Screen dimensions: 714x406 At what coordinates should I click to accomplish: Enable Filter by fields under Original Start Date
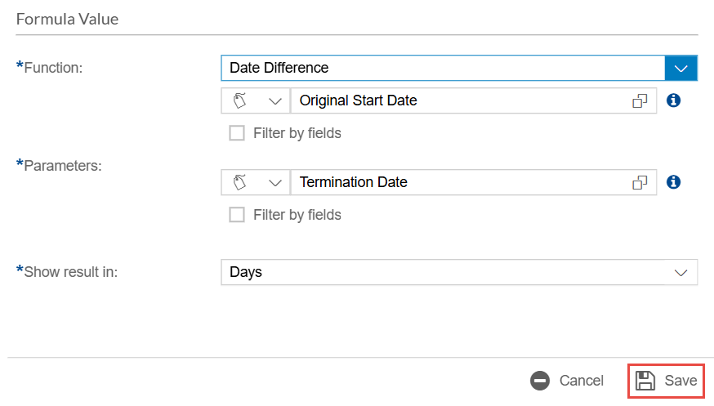point(237,133)
